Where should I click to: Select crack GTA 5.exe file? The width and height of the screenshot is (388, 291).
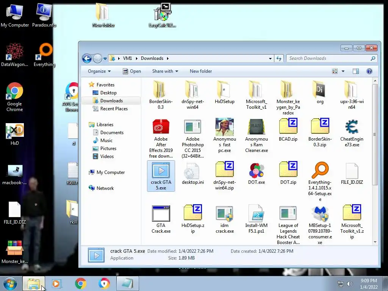point(161,176)
